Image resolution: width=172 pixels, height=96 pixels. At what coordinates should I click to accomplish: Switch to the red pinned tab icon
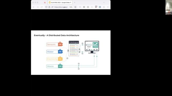click(x=45, y=2)
